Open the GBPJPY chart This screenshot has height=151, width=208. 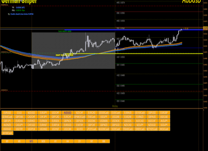[x=7, y=121]
